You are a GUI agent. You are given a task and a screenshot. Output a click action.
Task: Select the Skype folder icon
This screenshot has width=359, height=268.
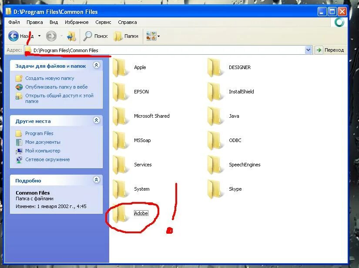tap(215, 189)
